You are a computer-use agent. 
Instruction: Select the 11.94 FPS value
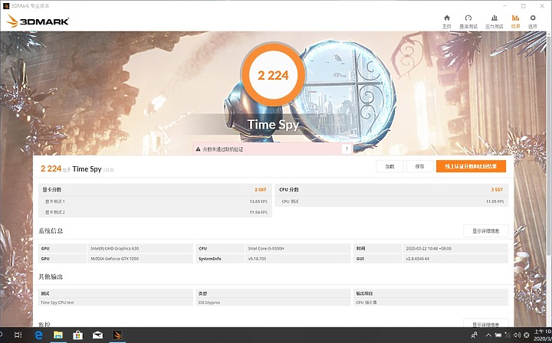coord(258,212)
